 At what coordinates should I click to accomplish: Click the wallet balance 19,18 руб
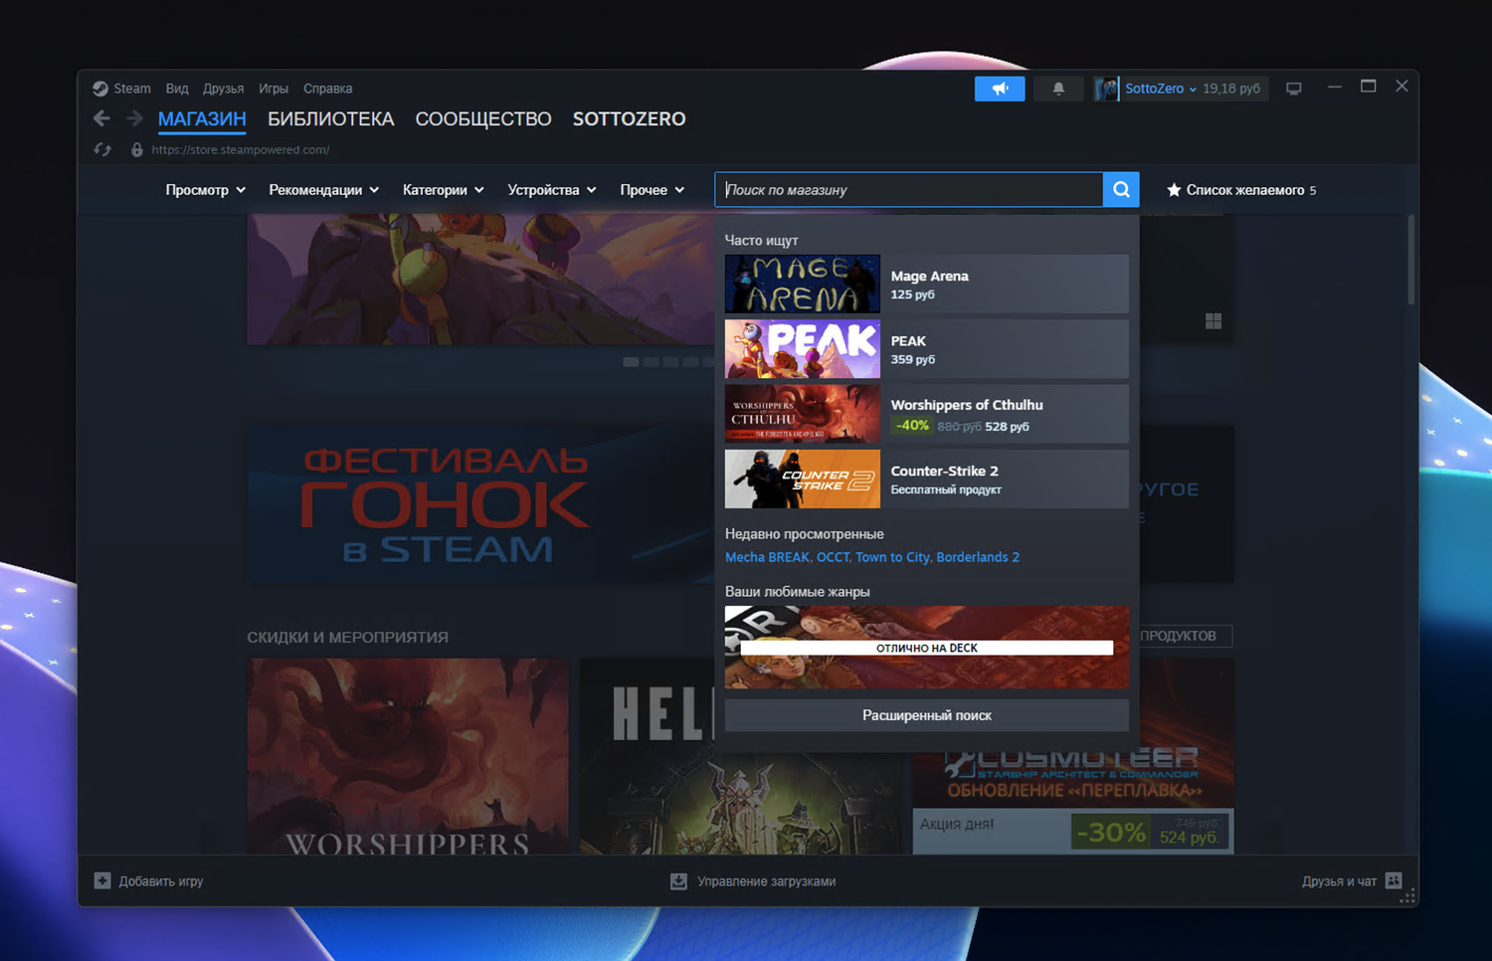click(1231, 89)
